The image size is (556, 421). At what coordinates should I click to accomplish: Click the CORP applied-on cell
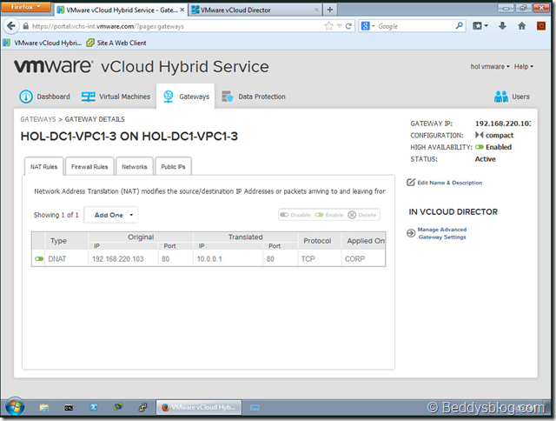(363, 259)
